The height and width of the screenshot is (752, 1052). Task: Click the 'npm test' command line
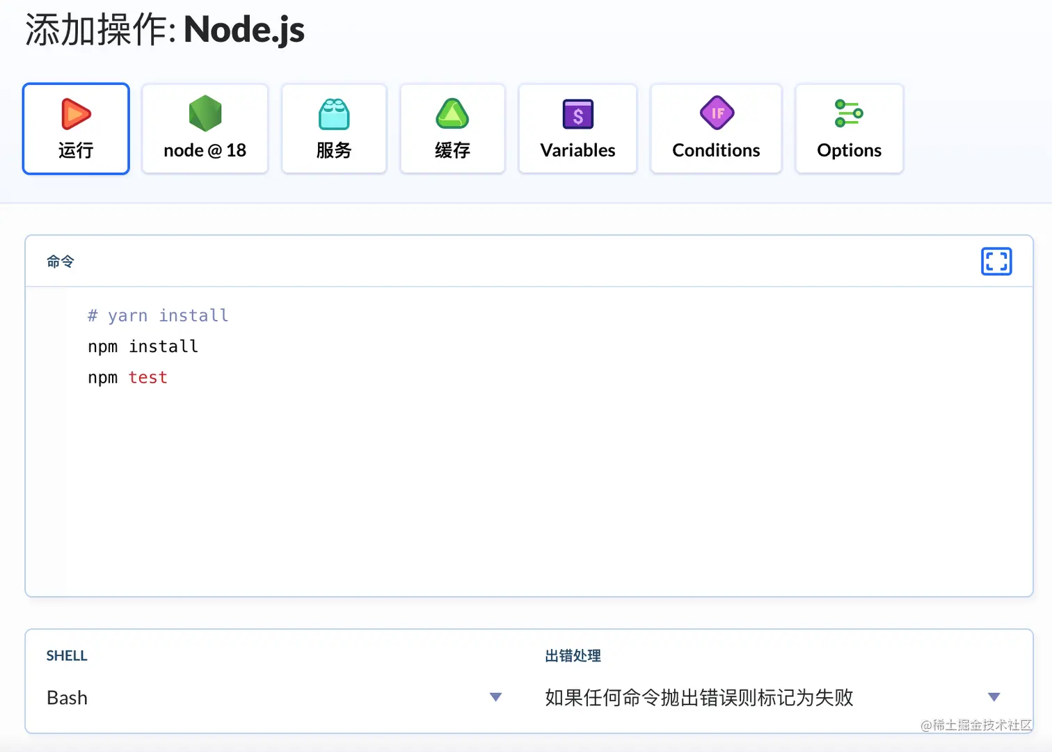coord(127,377)
